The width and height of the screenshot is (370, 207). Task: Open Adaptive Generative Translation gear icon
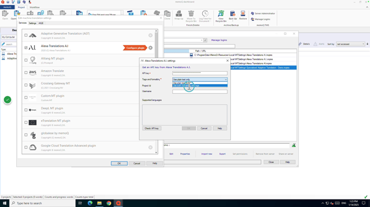tap(151, 35)
